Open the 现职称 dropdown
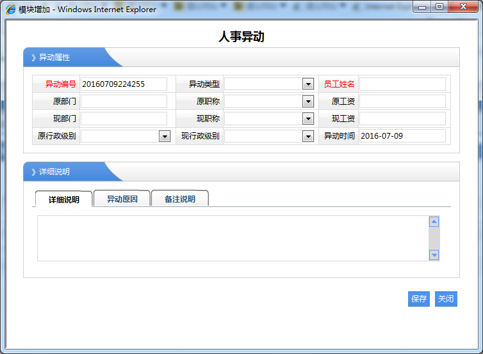The height and width of the screenshot is (354, 483). [307, 119]
